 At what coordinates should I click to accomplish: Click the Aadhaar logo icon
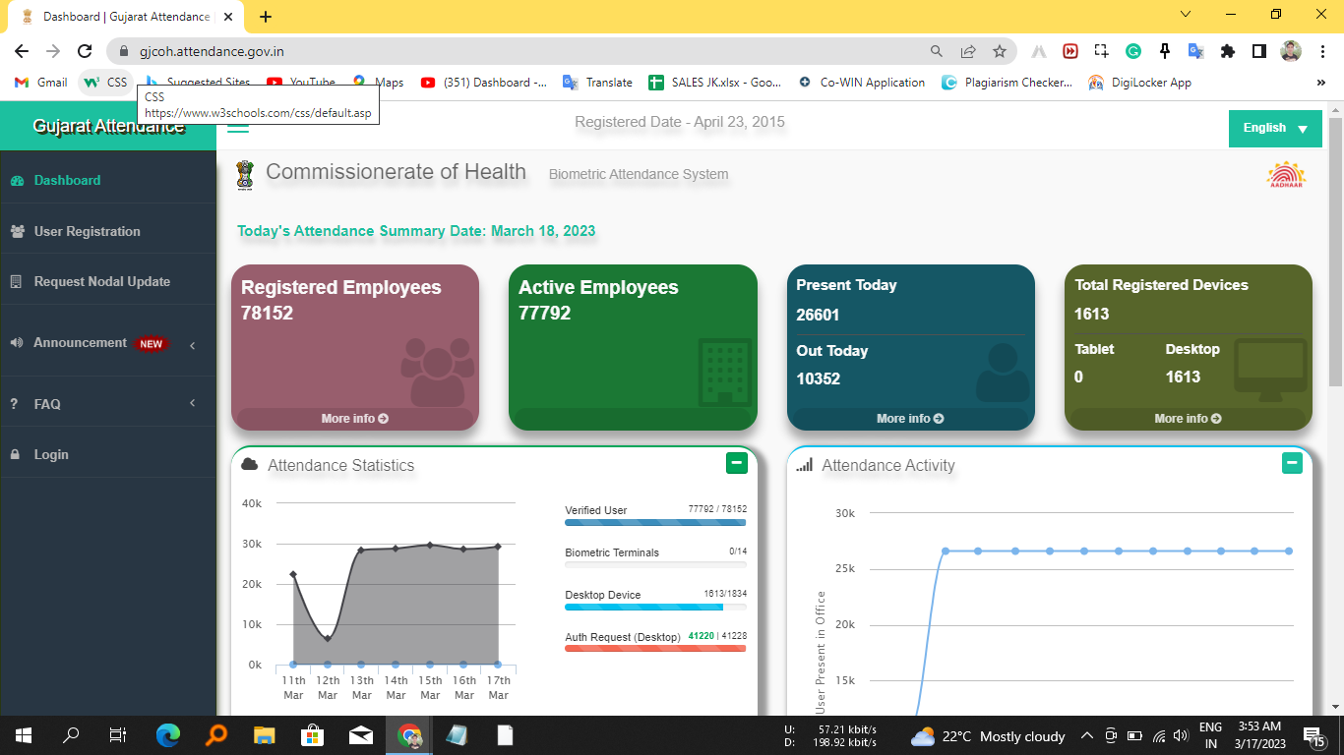point(1285,174)
